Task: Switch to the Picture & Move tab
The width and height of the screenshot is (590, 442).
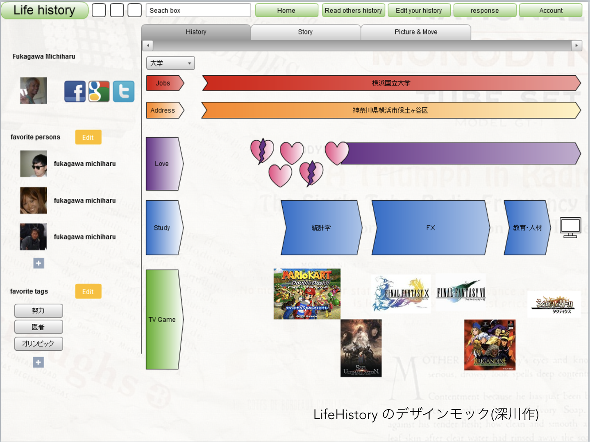Action: (x=416, y=32)
